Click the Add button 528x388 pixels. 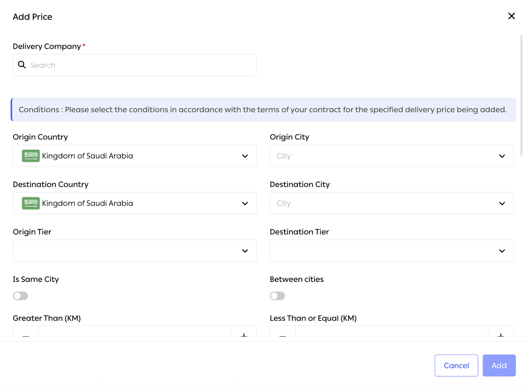(x=499, y=365)
